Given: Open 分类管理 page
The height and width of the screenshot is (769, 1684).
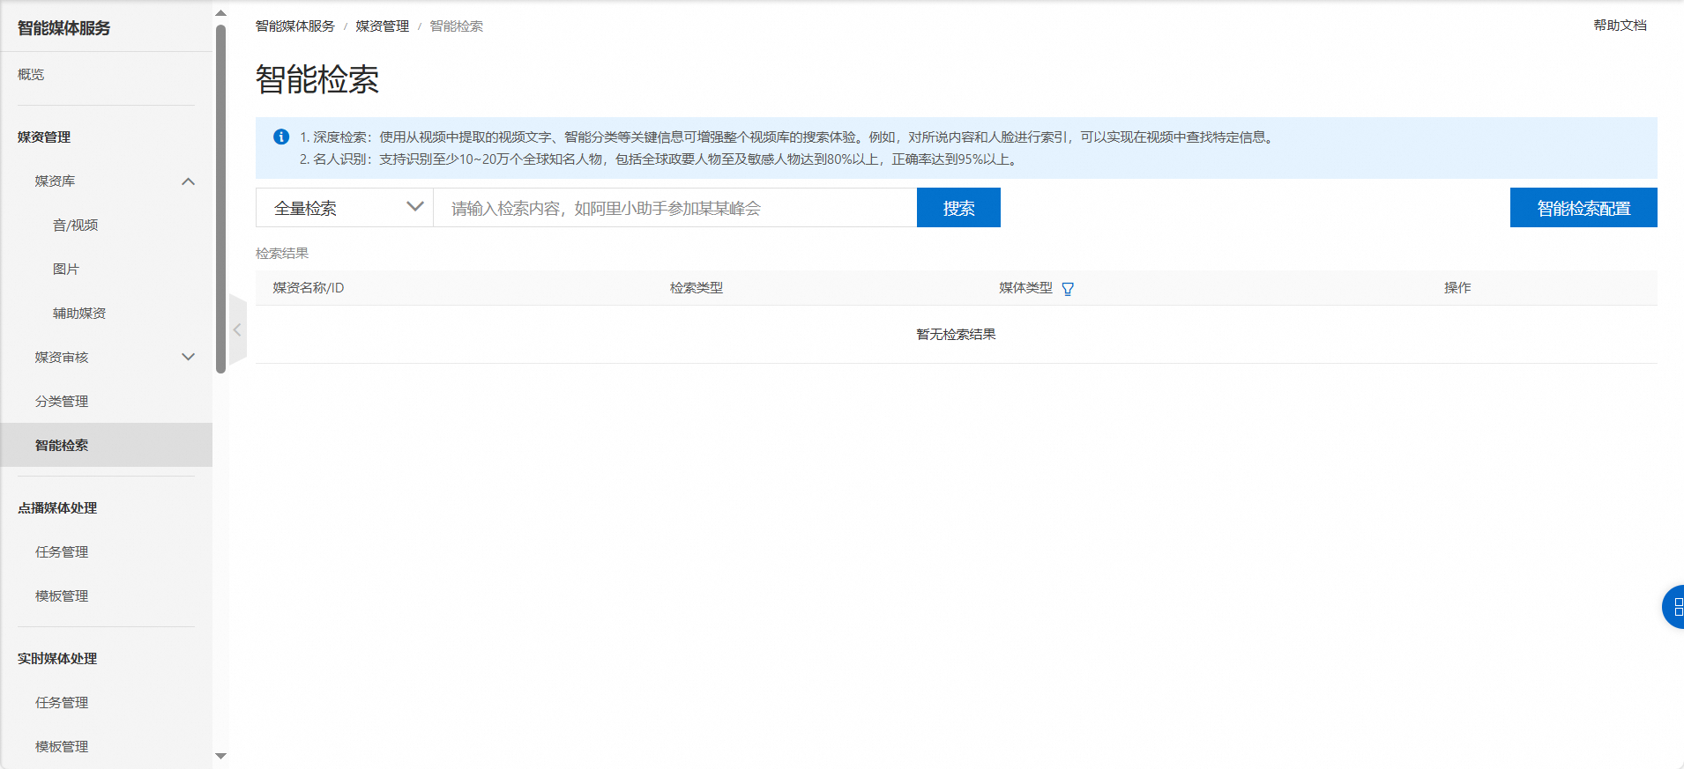Looking at the screenshot, I should coord(62,402).
